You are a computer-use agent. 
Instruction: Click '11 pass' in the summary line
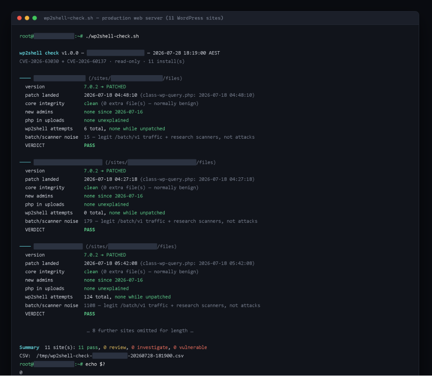(x=88, y=347)
